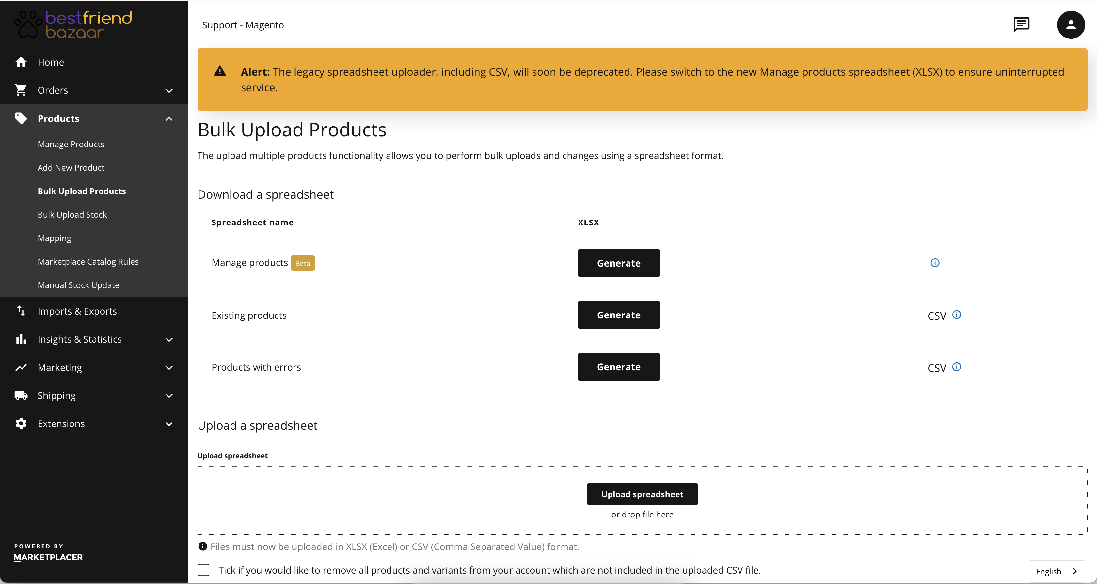Open the messages chat icon
This screenshot has width=1097, height=584.
[x=1021, y=25]
